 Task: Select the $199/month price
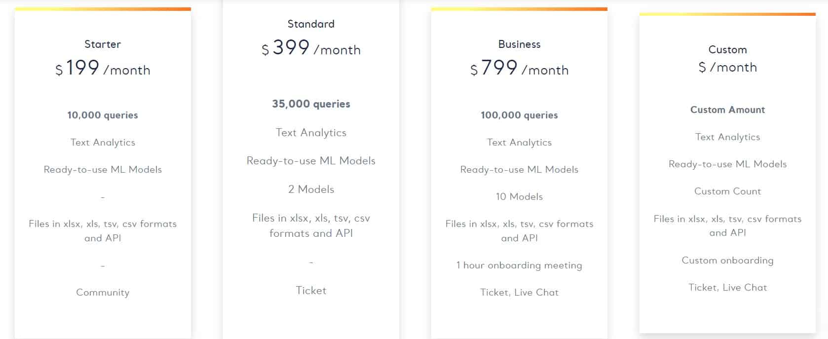tap(103, 68)
